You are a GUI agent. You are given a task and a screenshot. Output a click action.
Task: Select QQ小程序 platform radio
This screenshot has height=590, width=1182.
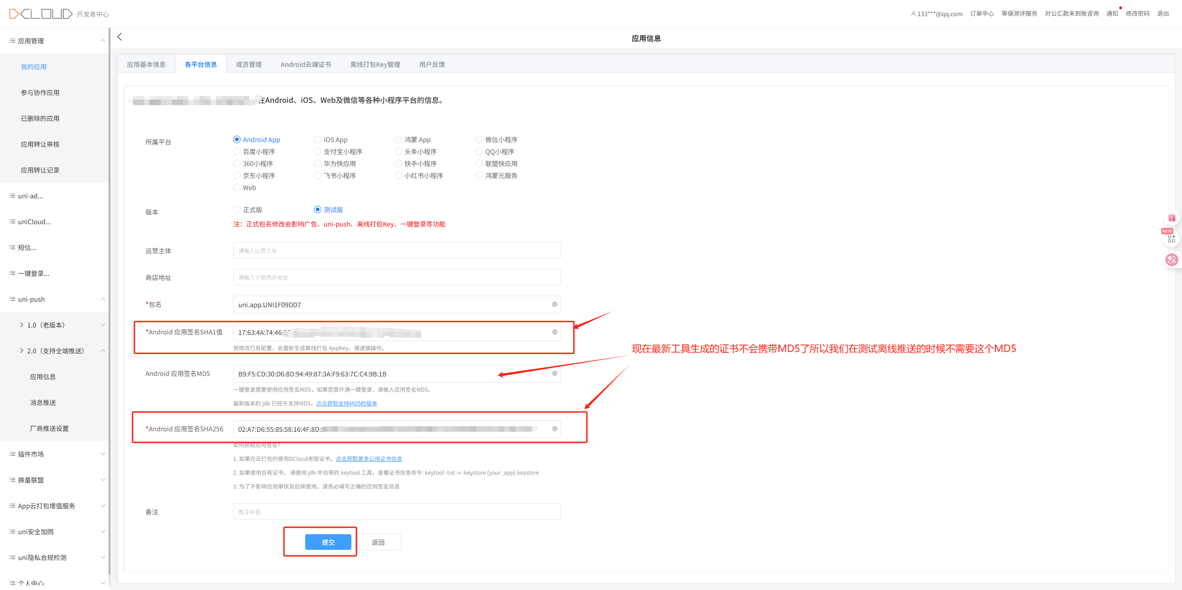coord(479,151)
